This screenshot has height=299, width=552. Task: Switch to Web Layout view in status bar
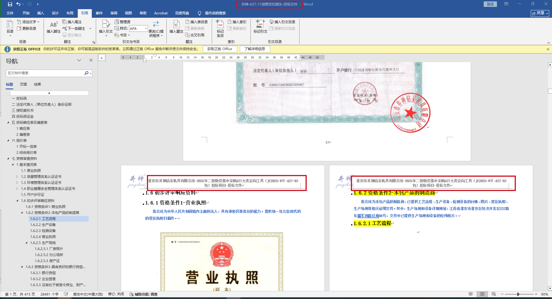(494, 294)
